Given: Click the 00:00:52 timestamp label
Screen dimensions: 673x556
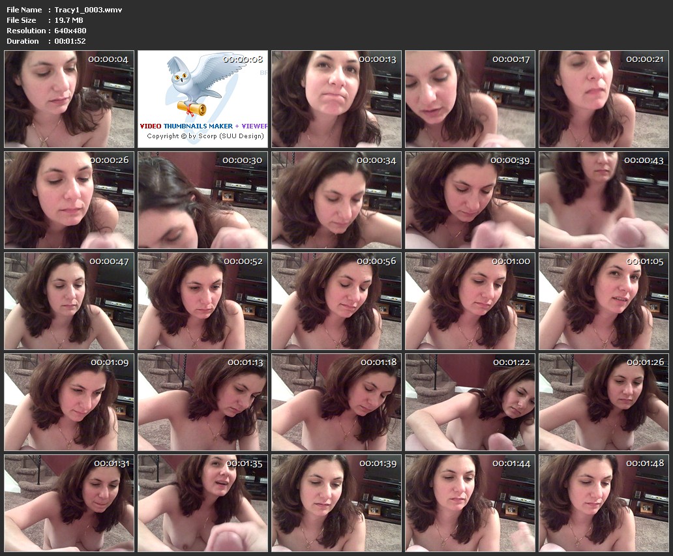Looking at the screenshot, I should [243, 261].
